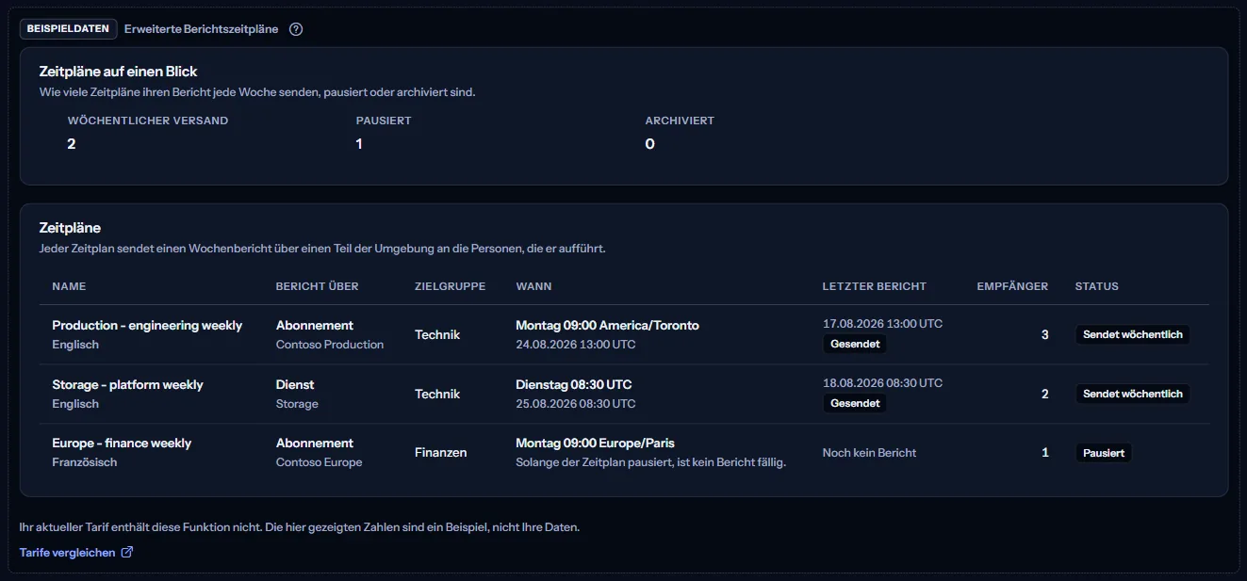
Task: Click the Sendet wöchentlich badge for Storage
Action: [x=1132, y=394]
